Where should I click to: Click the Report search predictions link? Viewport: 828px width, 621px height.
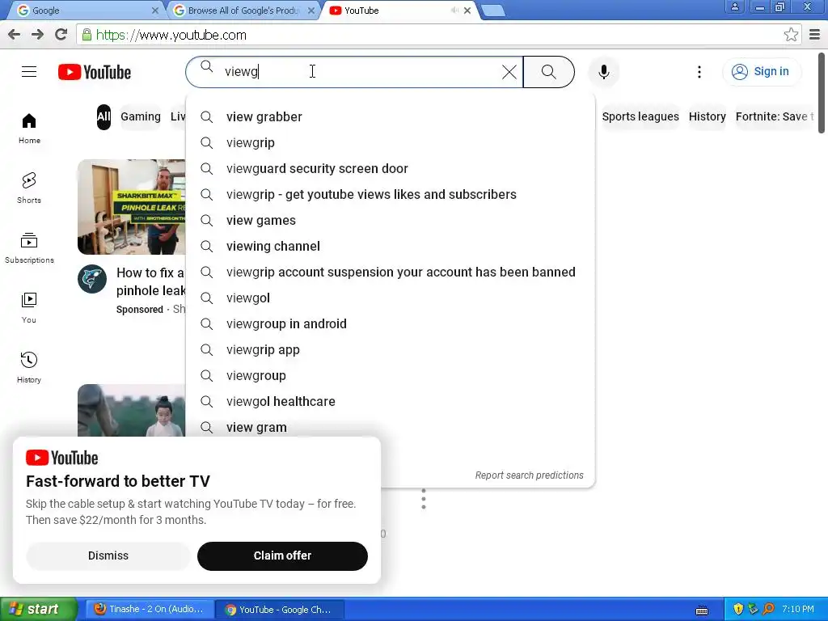(529, 475)
